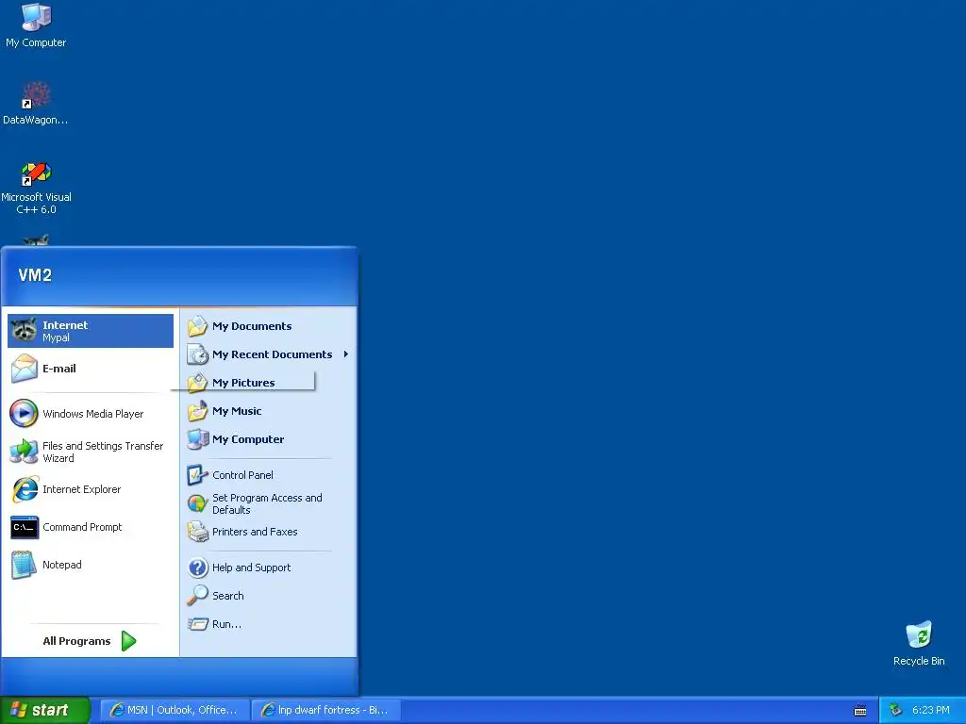Click the Control Panel icon
This screenshot has height=724, width=966.
pos(198,475)
